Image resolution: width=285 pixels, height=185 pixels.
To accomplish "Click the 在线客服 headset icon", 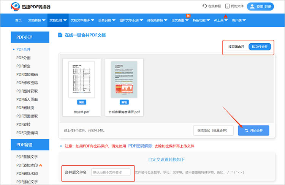I will tap(205, 6).
